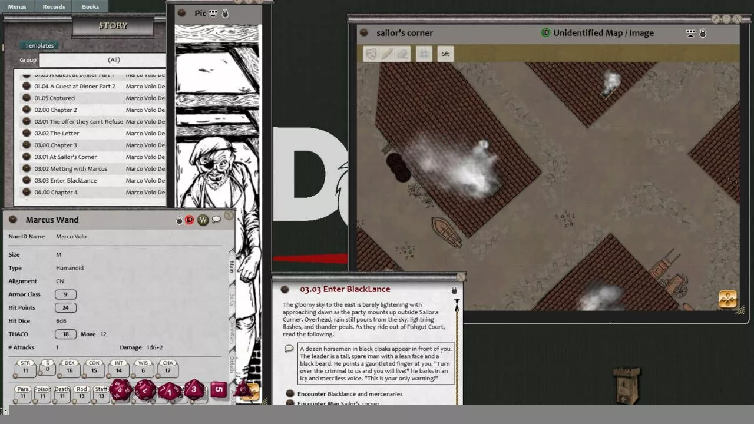Click link icon beside 01.05 Captured
This screenshot has height=424, width=754.
(27, 98)
